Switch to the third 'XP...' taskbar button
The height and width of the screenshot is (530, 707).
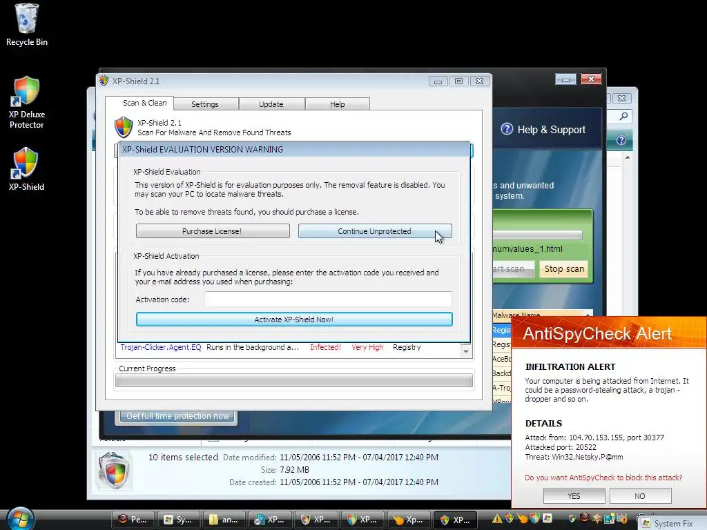click(362, 520)
